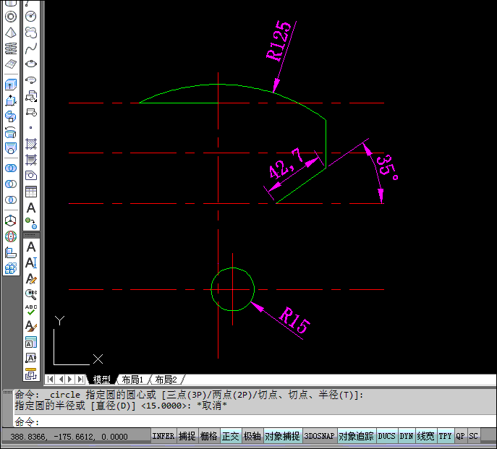Toggle DYN dynamic input
Screen dimensions: 497x449
(x=407, y=436)
